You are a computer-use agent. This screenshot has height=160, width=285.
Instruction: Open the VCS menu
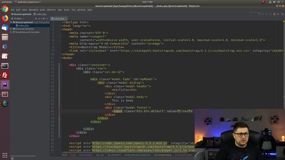tap(73, 10)
